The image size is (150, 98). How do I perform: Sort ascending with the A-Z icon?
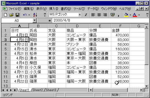(x=35, y=15)
